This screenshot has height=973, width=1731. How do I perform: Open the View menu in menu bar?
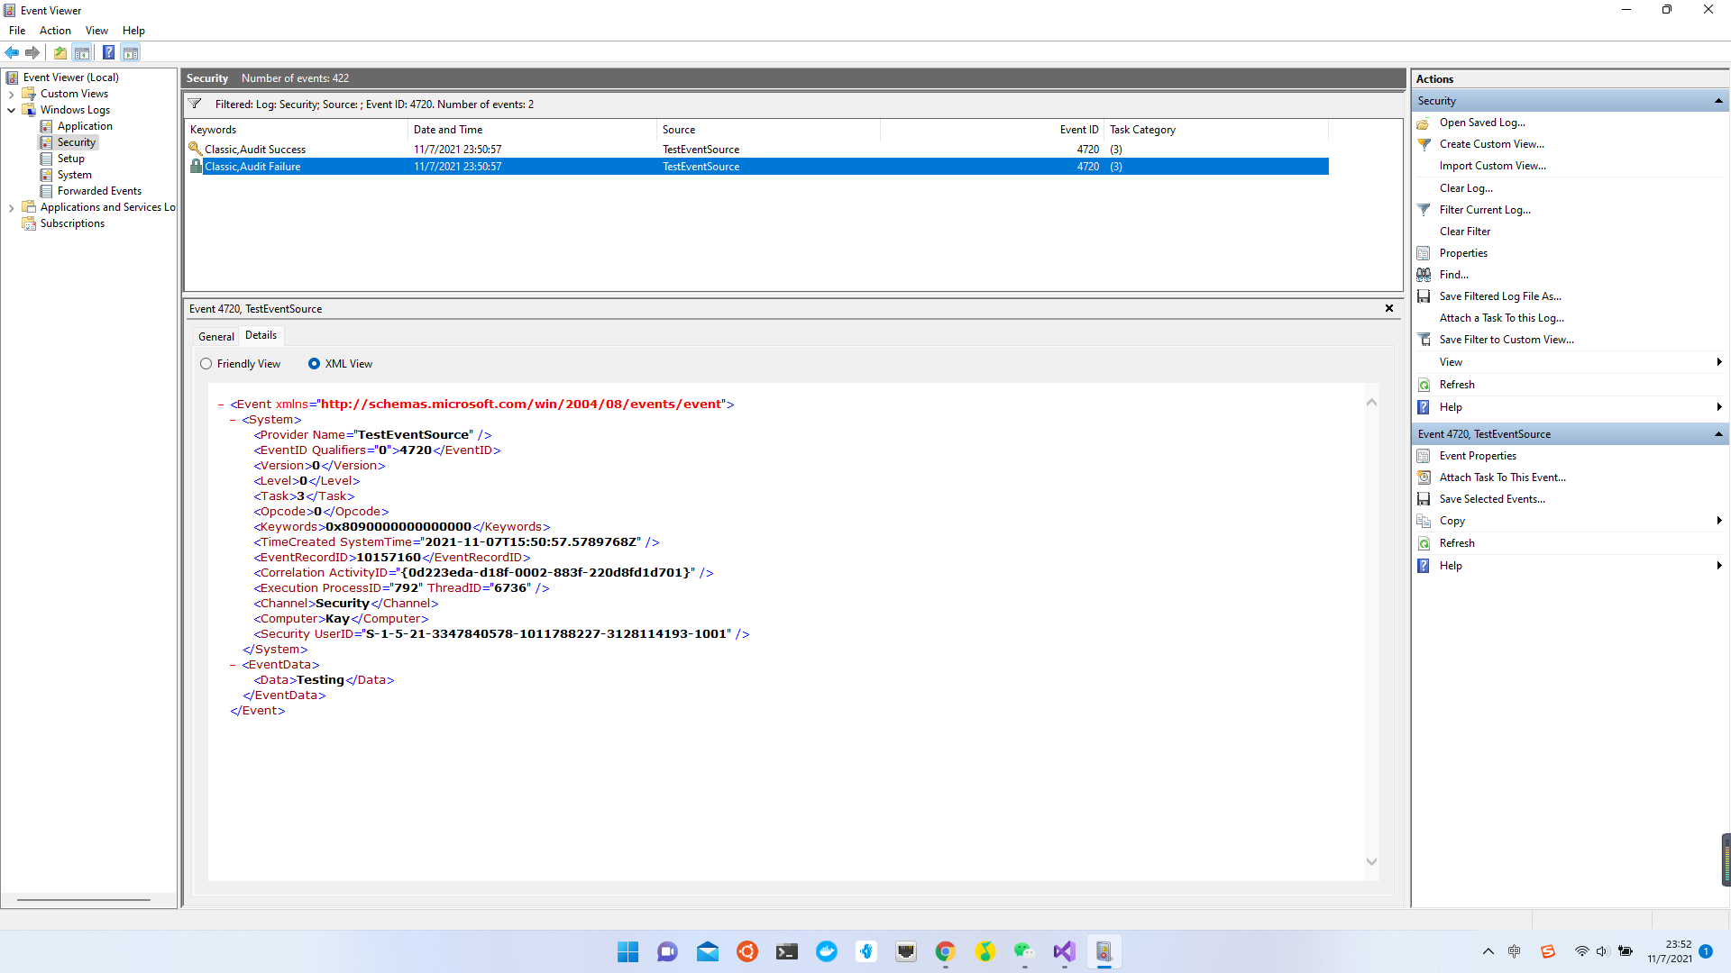coord(96,31)
